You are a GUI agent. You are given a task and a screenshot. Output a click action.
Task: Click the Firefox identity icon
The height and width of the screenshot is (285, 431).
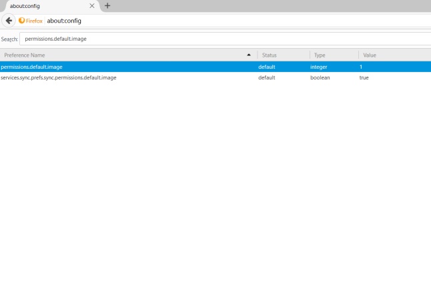tap(22, 21)
